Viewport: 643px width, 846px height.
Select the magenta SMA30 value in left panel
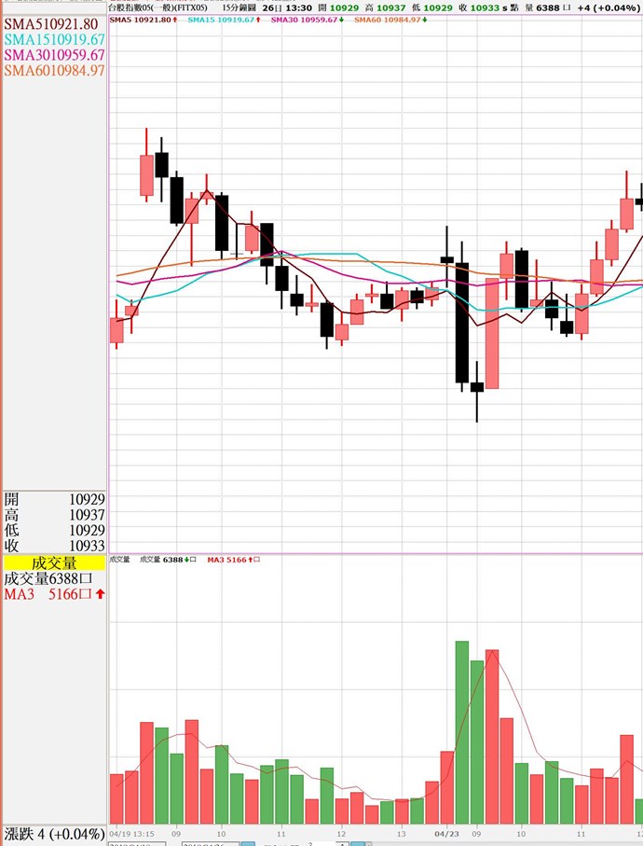[x=54, y=55]
